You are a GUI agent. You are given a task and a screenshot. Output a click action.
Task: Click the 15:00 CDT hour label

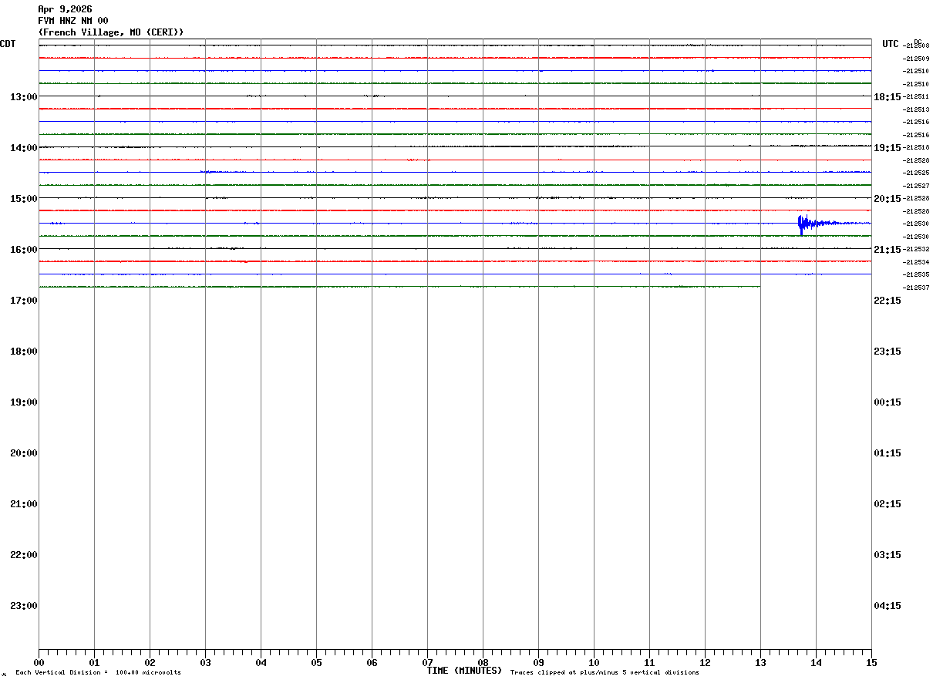pos(24,198)
